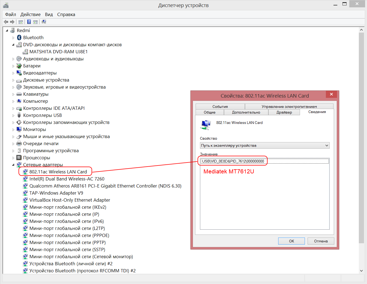Click the scroll down arrow of device tree
This screenshot has height=284, width=367.
point(361,271)
